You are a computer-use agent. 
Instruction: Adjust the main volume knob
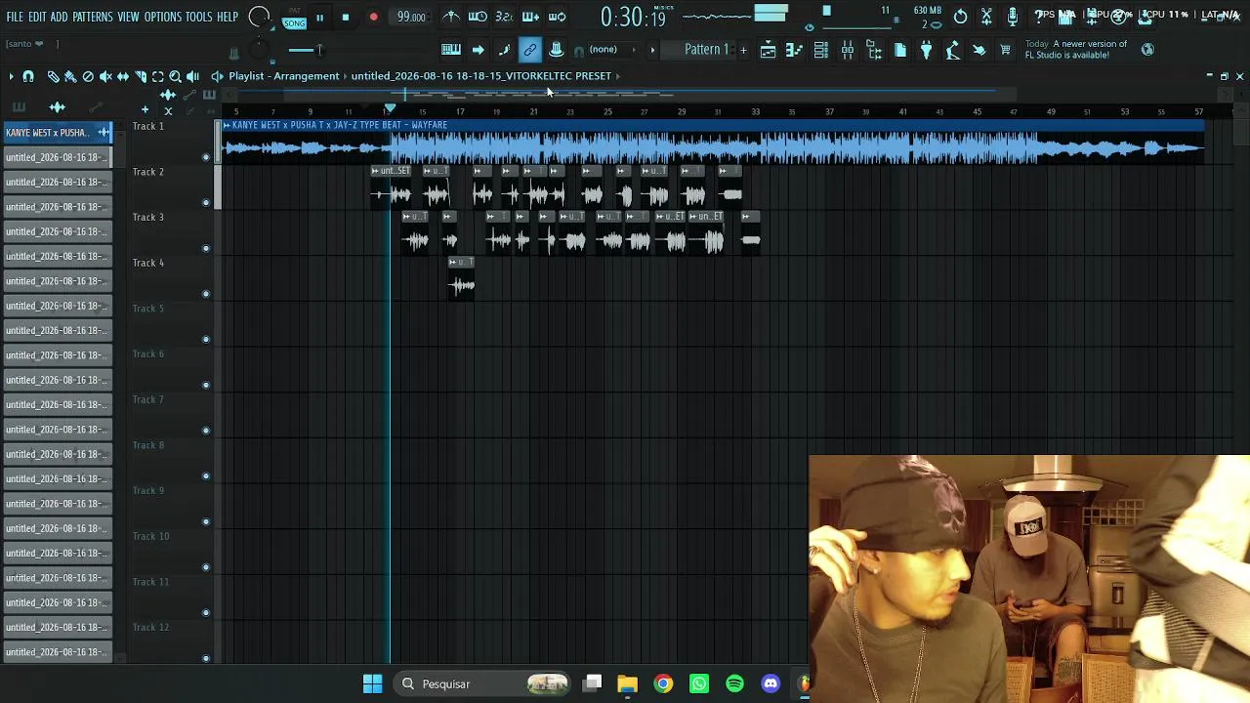pyautogui.click(x=260, y=17)
